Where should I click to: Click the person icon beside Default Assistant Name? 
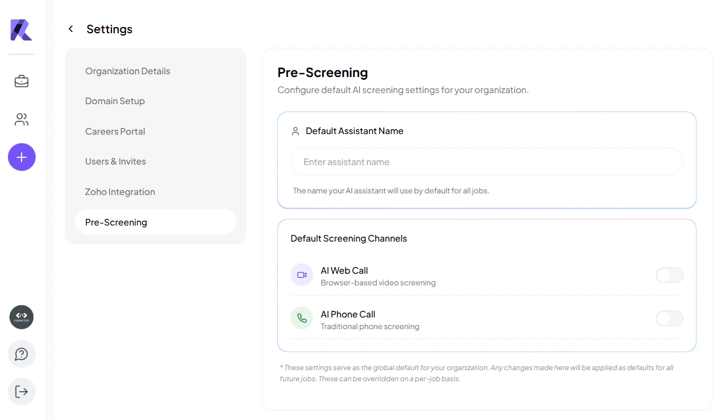pos(296,131)
